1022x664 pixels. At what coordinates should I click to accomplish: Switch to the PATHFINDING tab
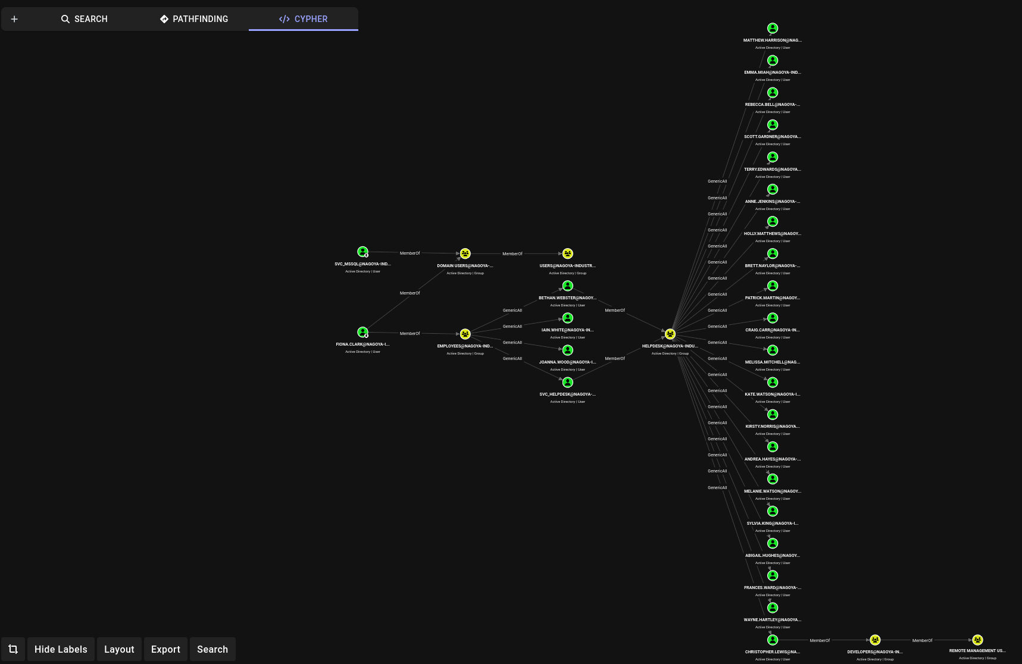[x=194, y=19]
